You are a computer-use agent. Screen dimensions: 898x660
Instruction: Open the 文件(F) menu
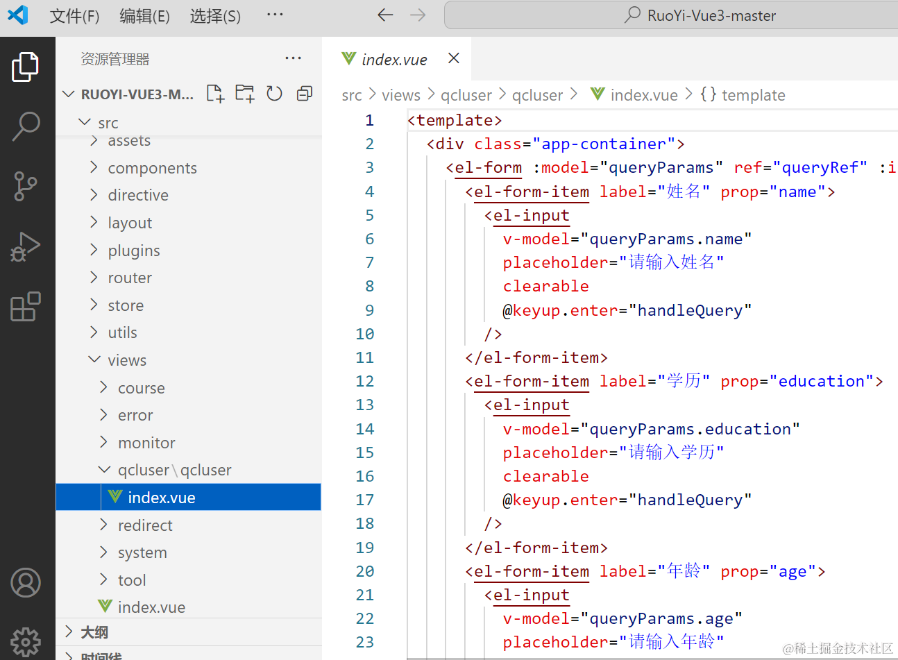click(x=74, y=15)
